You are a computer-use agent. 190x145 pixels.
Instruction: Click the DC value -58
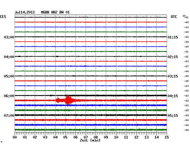(x=186, y=130)
